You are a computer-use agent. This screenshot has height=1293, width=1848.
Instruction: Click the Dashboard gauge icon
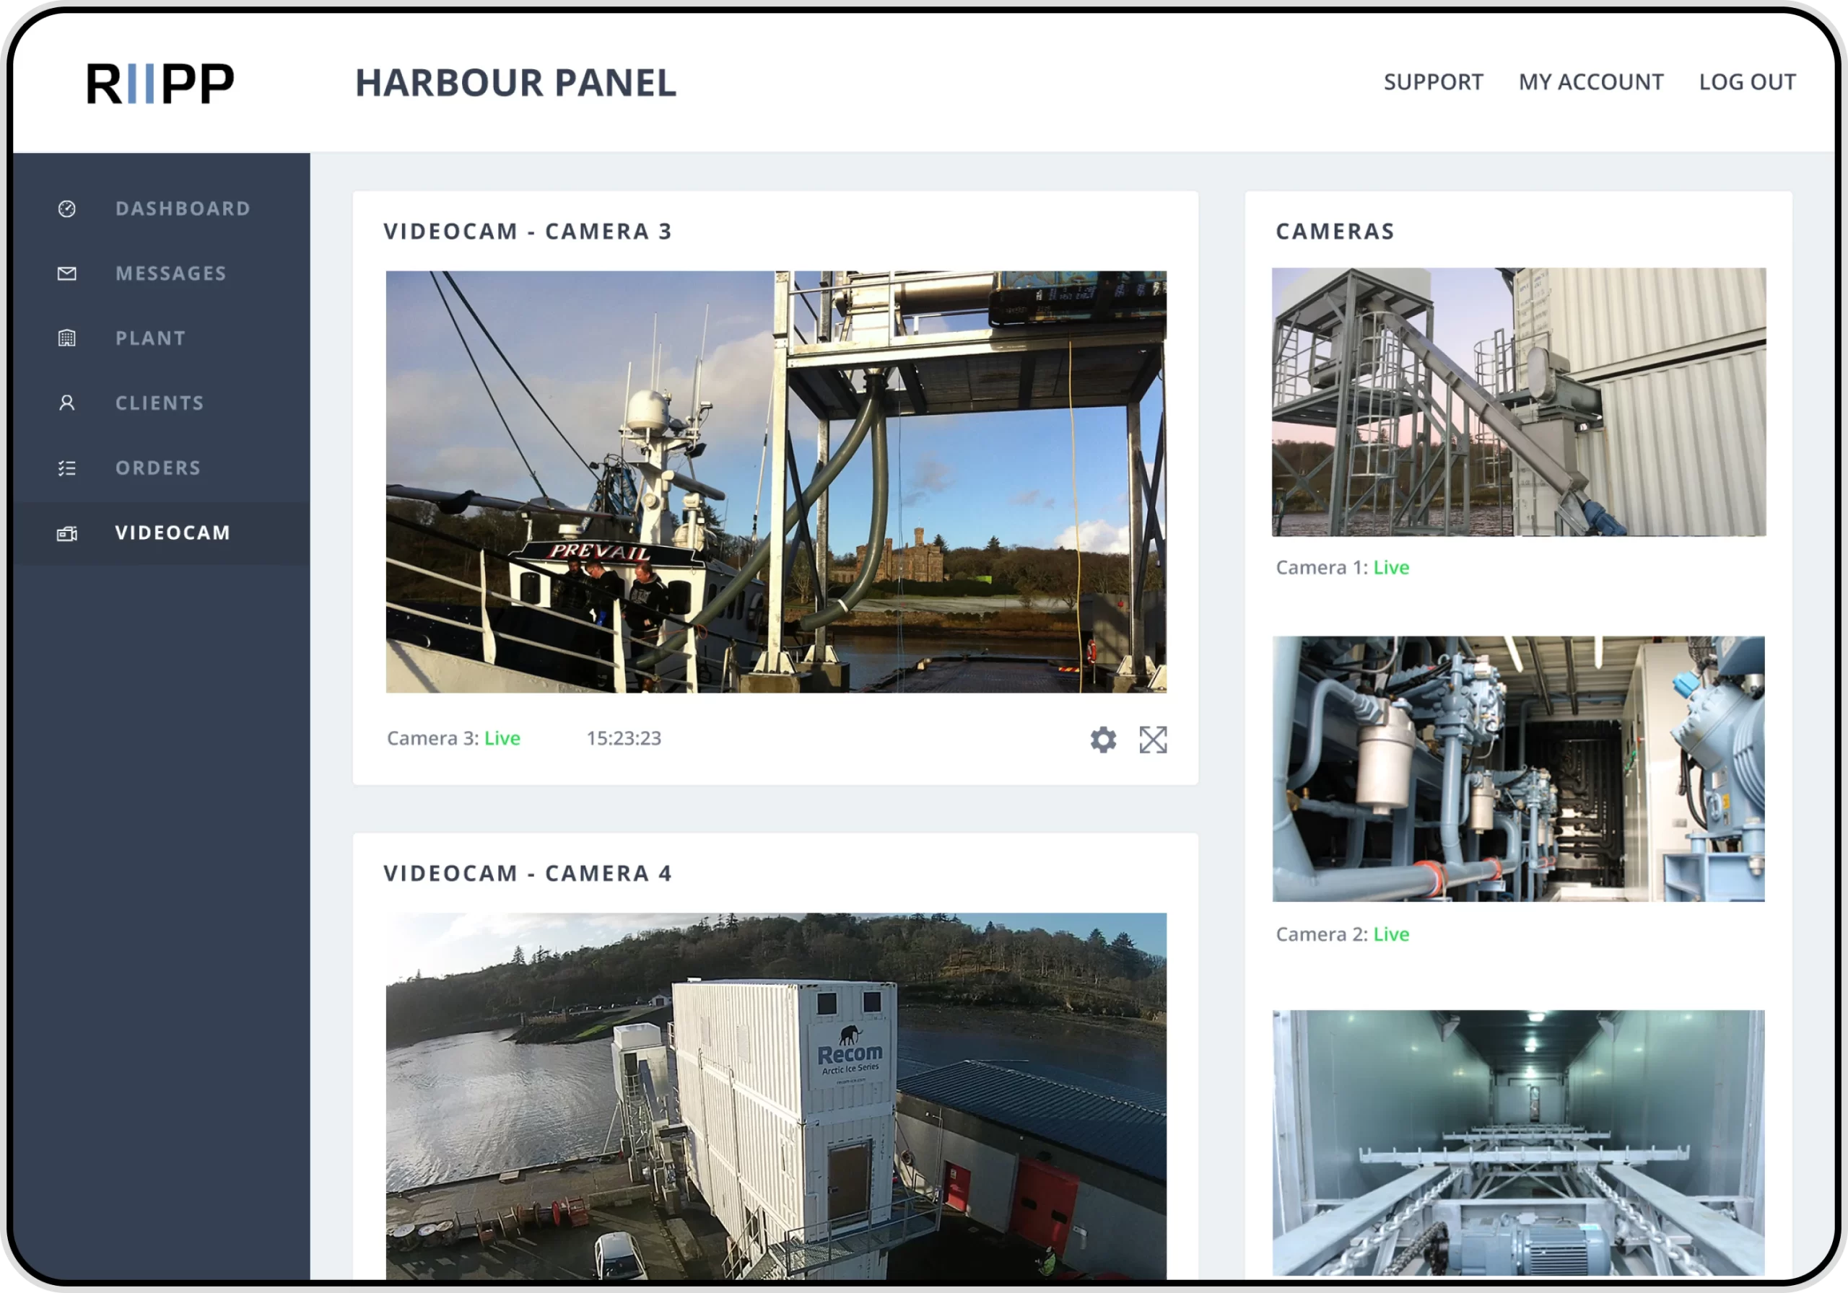67,209
